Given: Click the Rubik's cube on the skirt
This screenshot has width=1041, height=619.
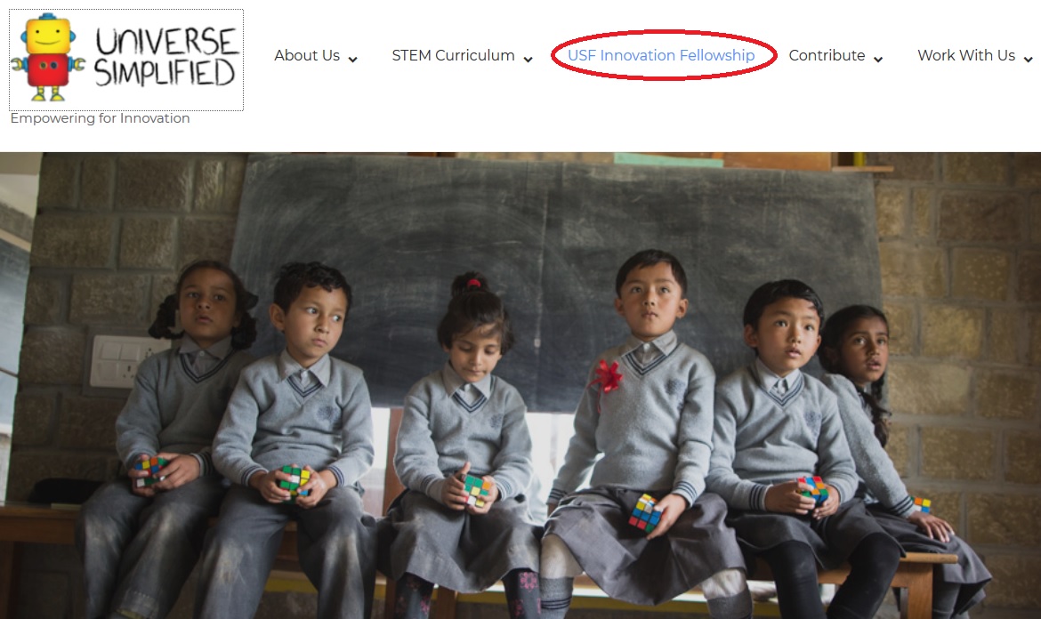Looking at the screenshot, I should 645,513.
